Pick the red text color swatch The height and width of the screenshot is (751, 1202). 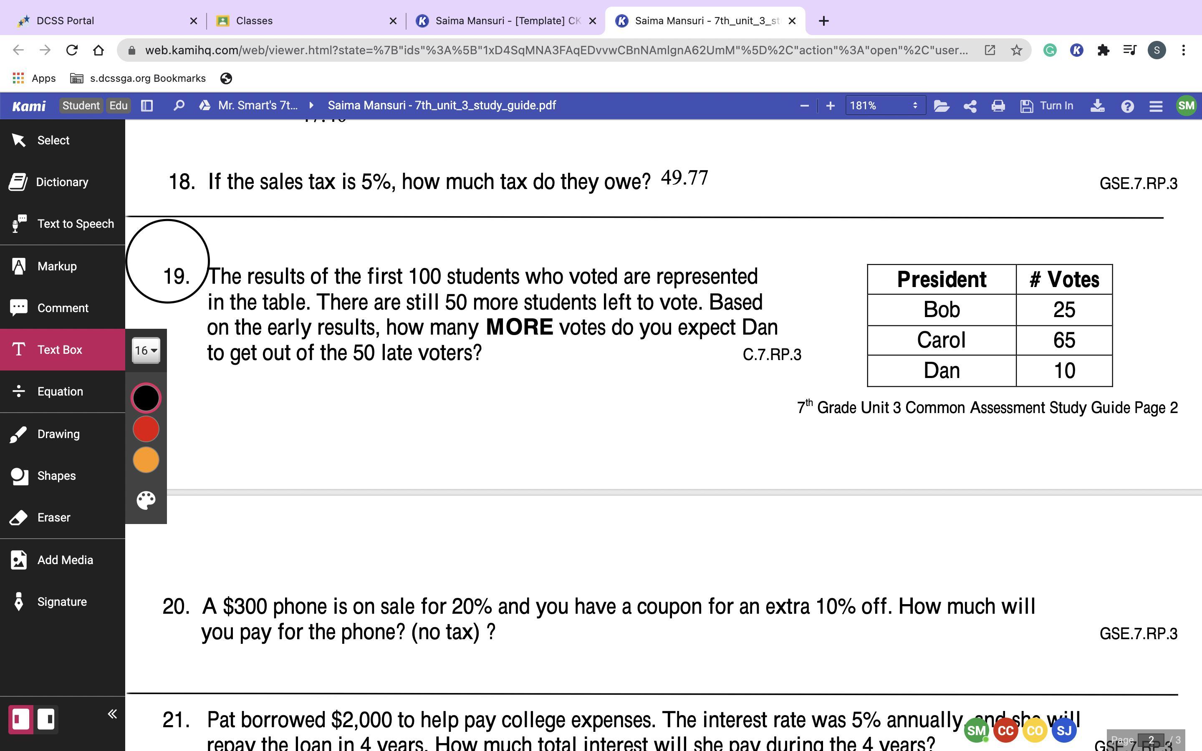146,429
